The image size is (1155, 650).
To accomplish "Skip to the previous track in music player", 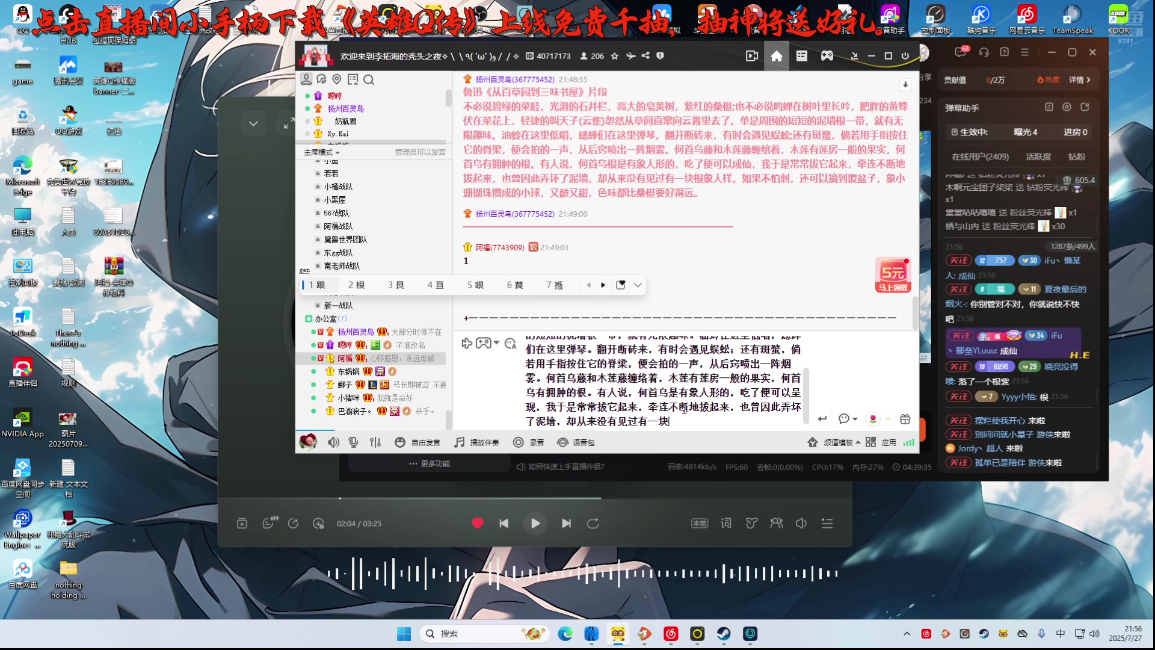I will click(x=504, y=524).
